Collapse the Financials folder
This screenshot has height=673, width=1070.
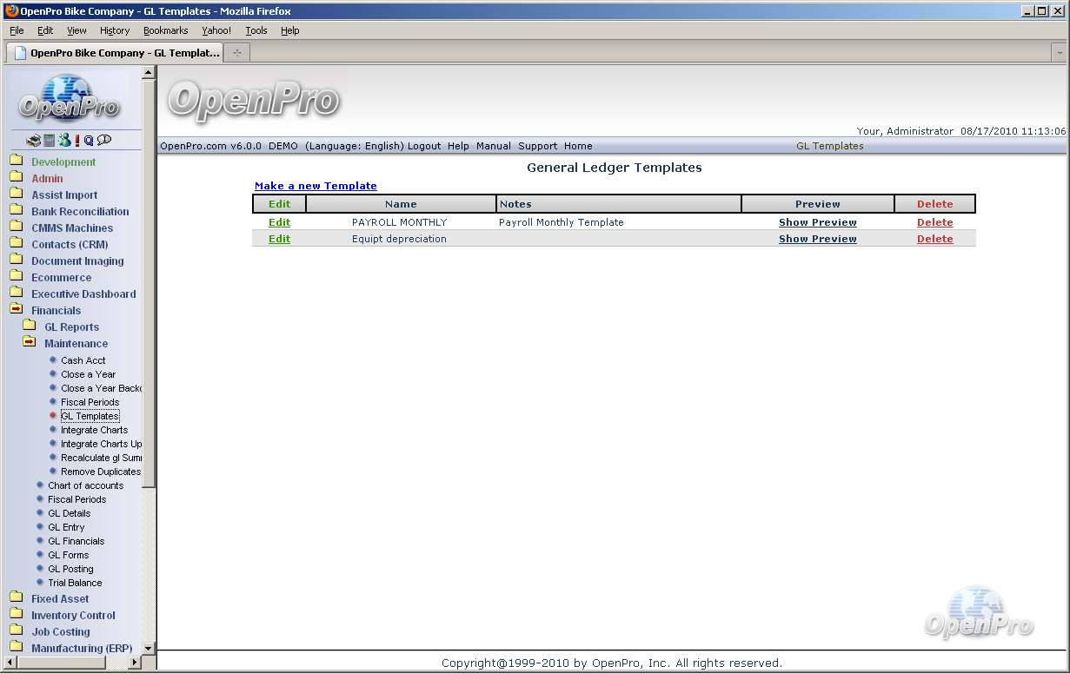16,310
